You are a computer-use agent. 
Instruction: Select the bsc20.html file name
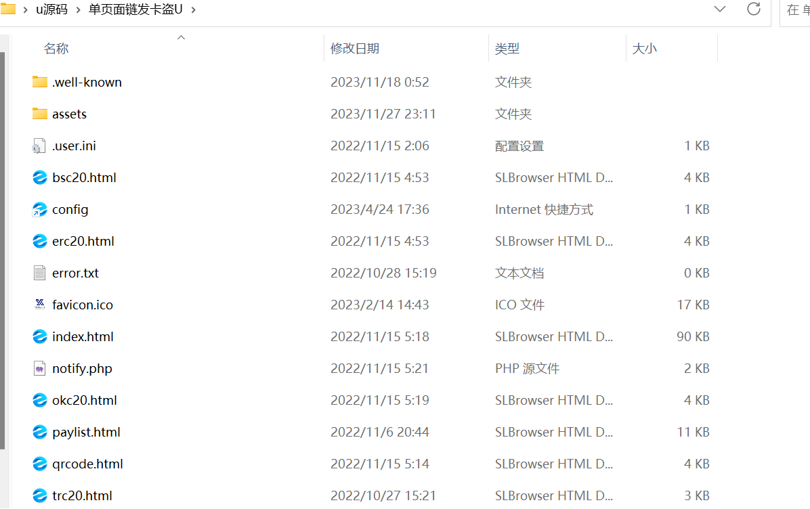tap(84, 177)
